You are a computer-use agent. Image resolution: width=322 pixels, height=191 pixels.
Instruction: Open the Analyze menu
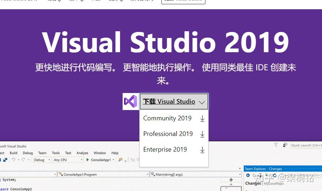coord(82,153)
